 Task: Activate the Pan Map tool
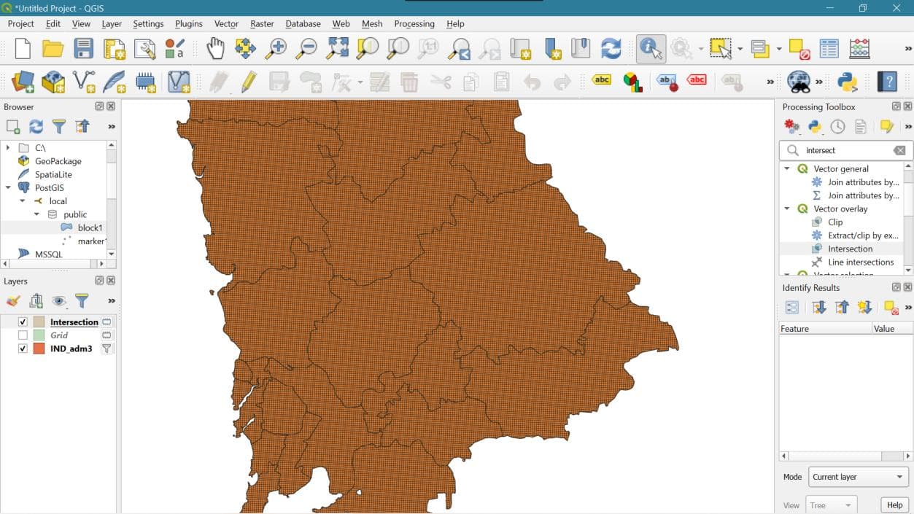tap(215, 49)
